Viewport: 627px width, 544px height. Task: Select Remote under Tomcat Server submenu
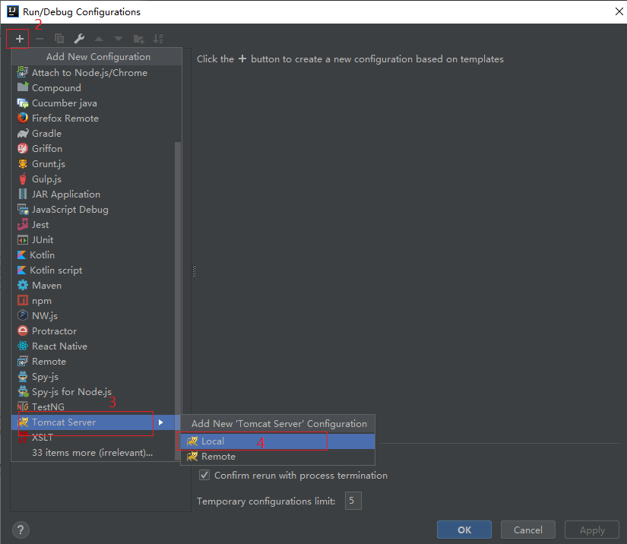point(218,457)
